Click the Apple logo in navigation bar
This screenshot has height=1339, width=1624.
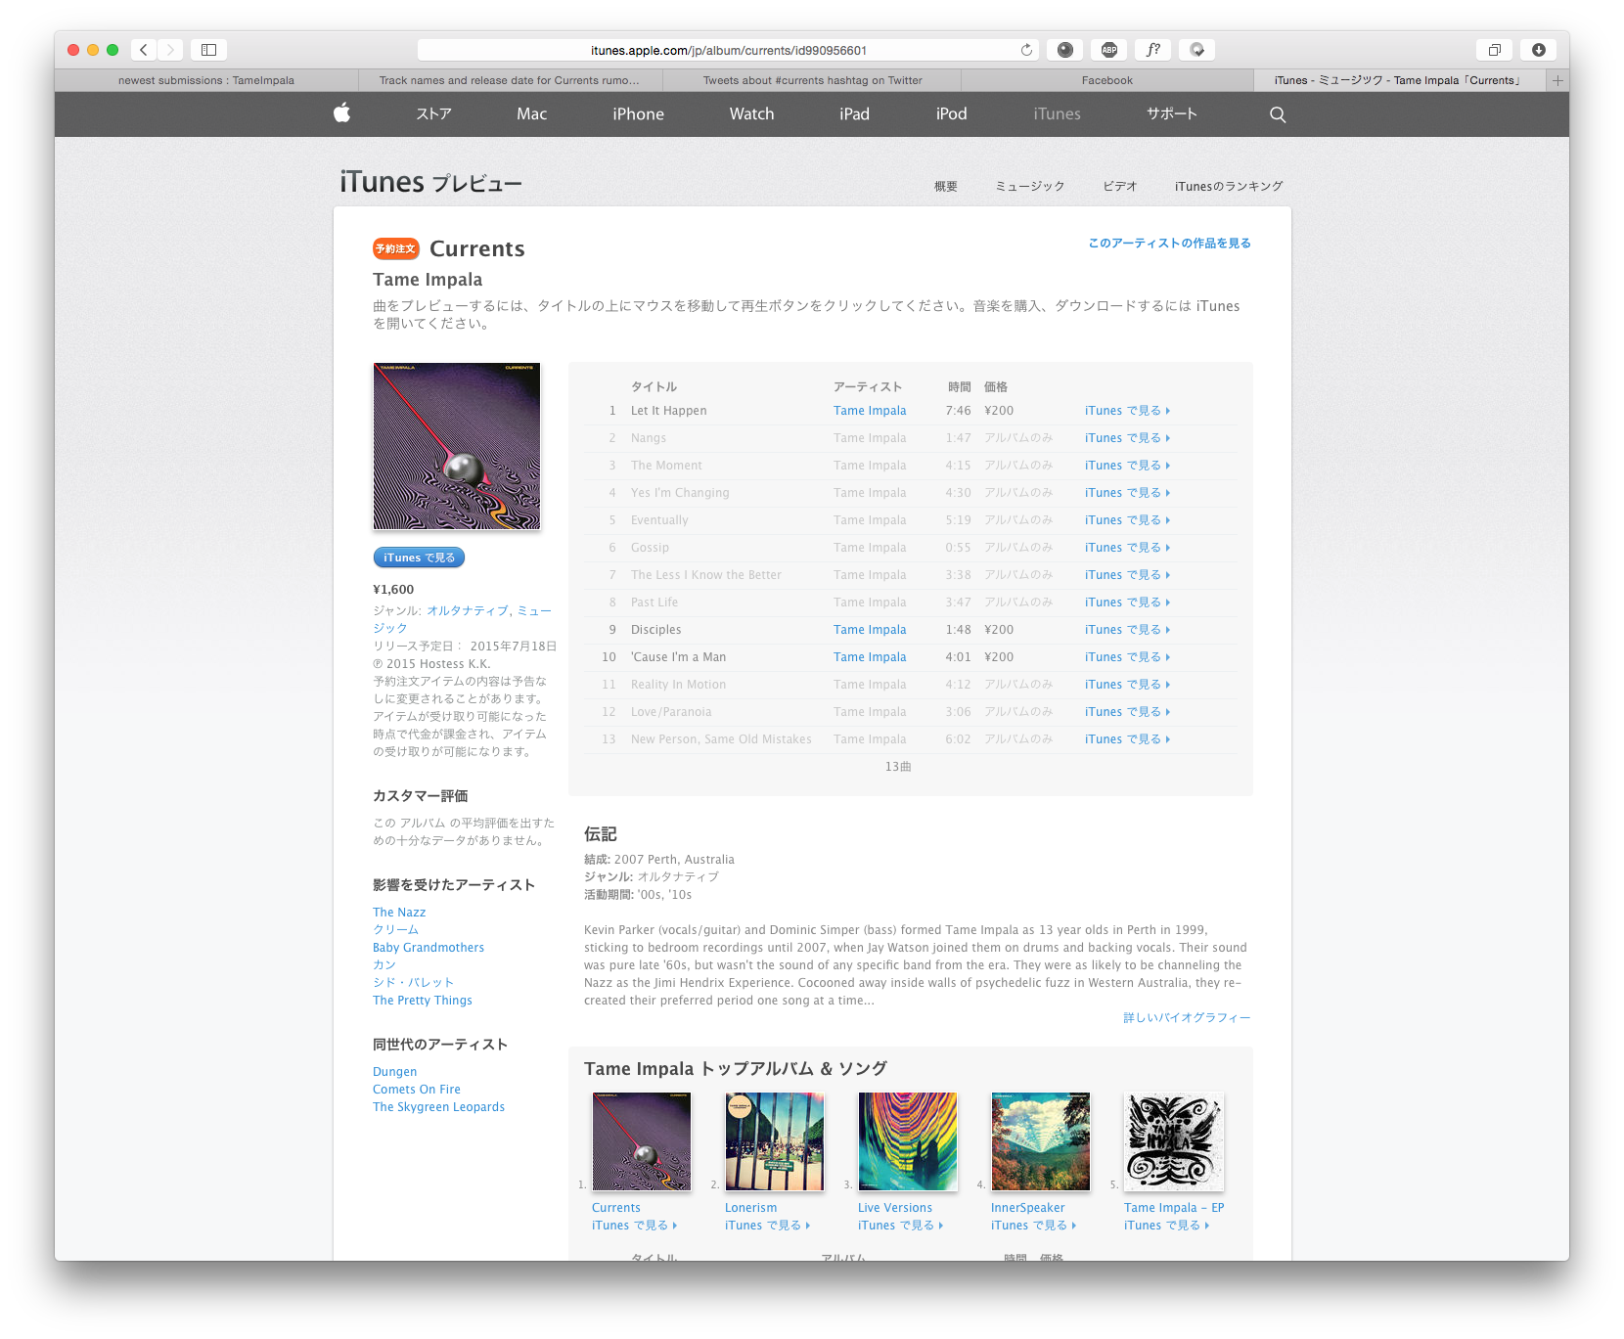[x=341, y=113]
